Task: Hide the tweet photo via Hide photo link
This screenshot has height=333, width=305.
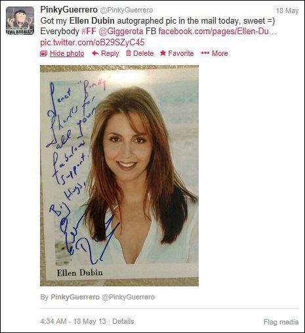Action: click(67, 53)
